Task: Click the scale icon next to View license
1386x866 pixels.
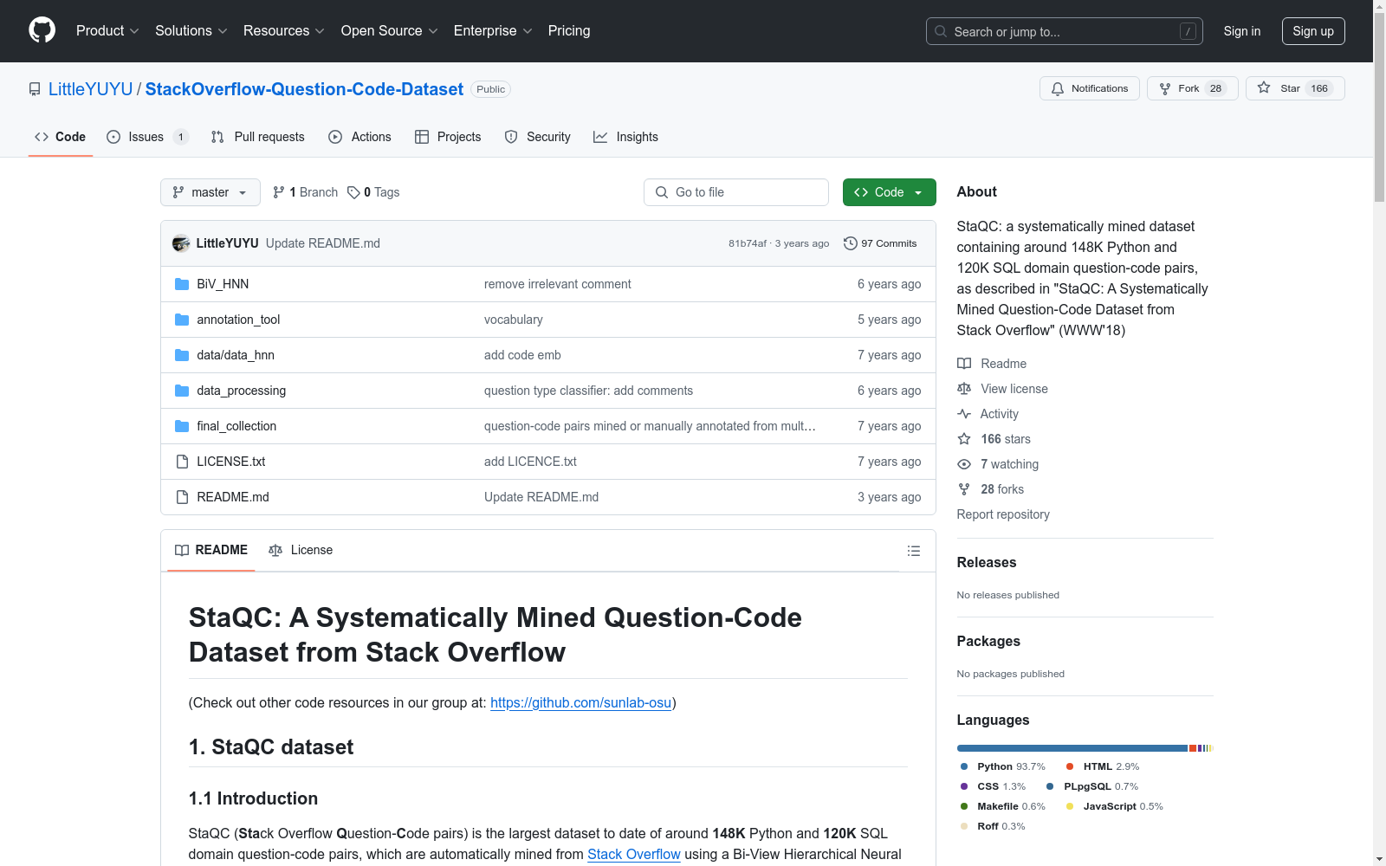Action: (964, 389)
